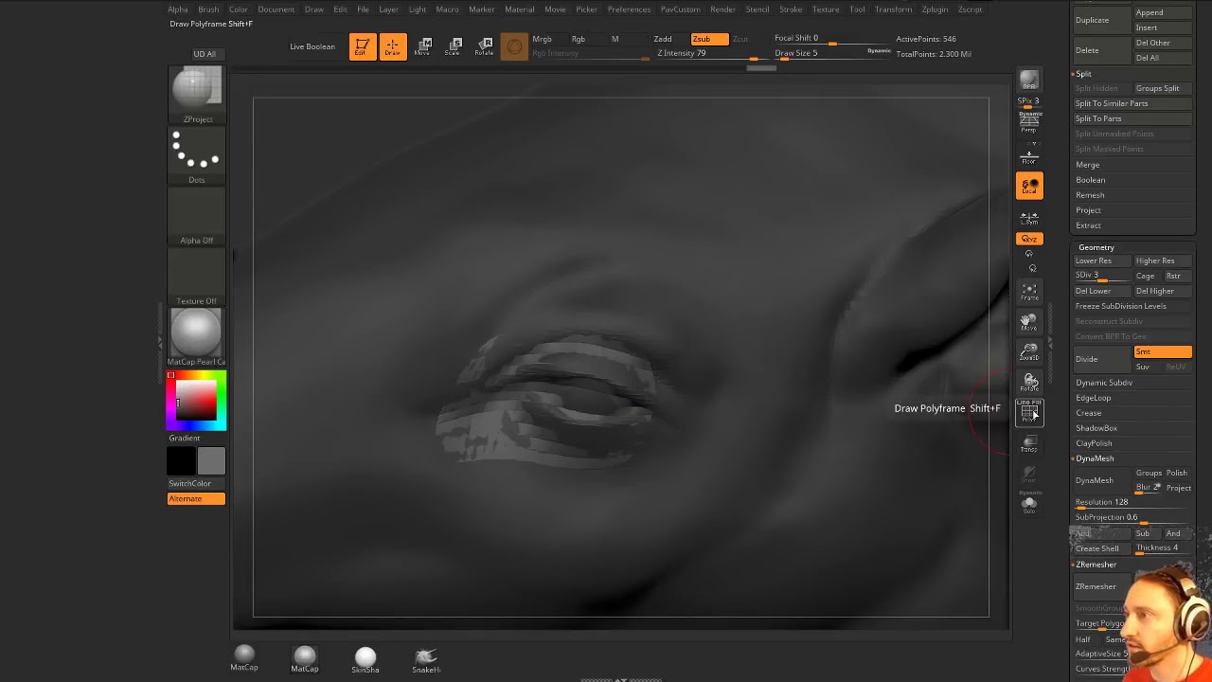
Task: Toggle Smt smoothing for Divide
Action: pyautogui.click(x=1163, y=351)
